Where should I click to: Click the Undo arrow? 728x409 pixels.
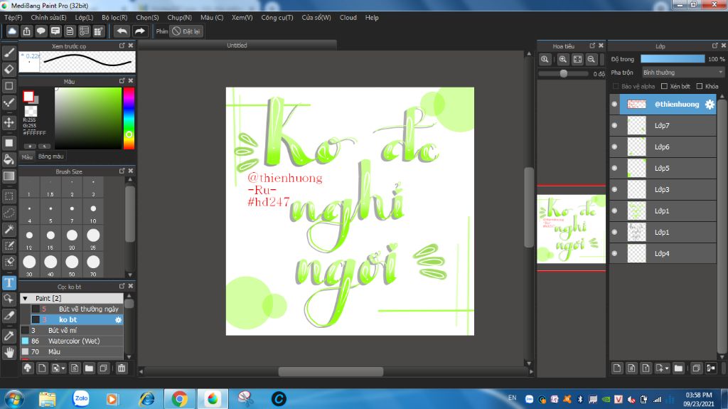coord(122,31)
